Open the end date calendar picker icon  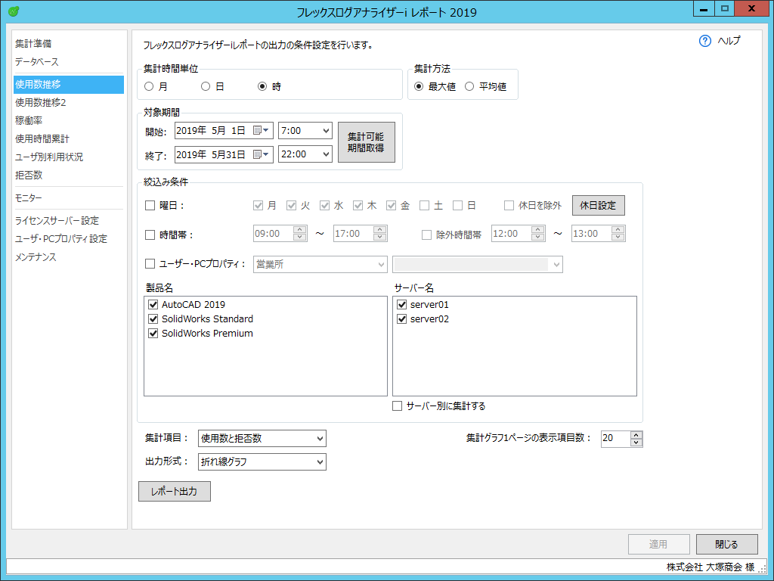point(260,154)
